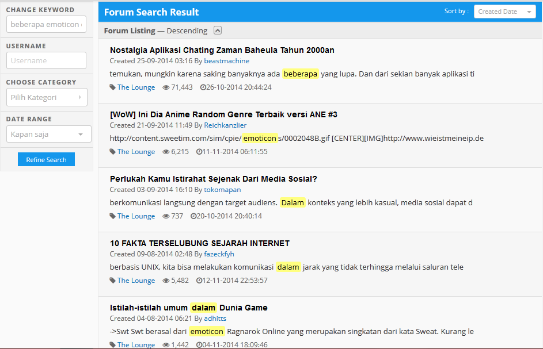Visit user fazeckfyh's profile
Image resolution: width=543 pixels, height=349 pixels.
(x=219, y=254)
